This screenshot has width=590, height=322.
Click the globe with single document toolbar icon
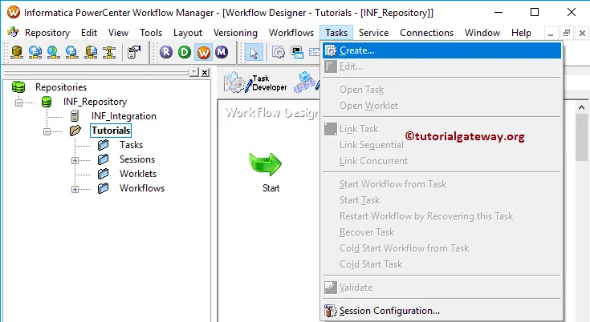(72, 52)
